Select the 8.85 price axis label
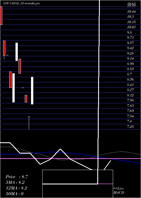 130,69
